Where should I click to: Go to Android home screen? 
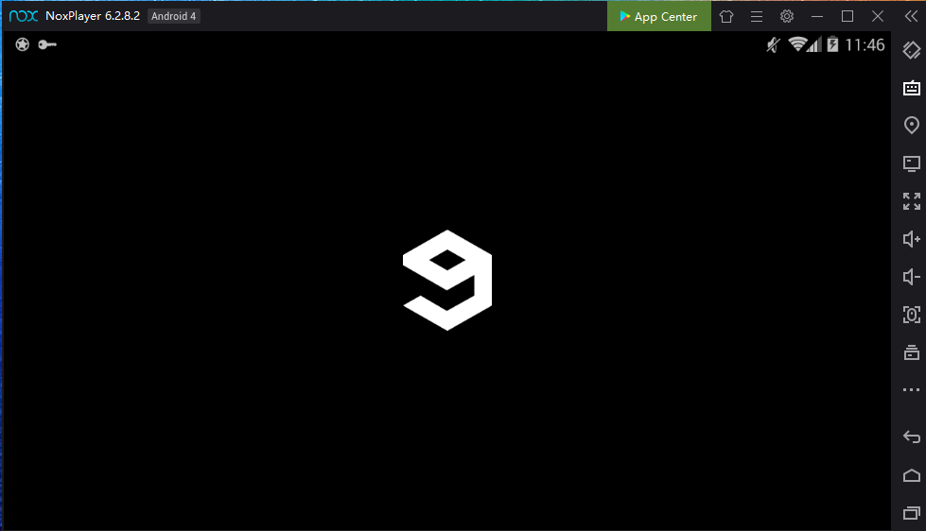coord(911,475)
